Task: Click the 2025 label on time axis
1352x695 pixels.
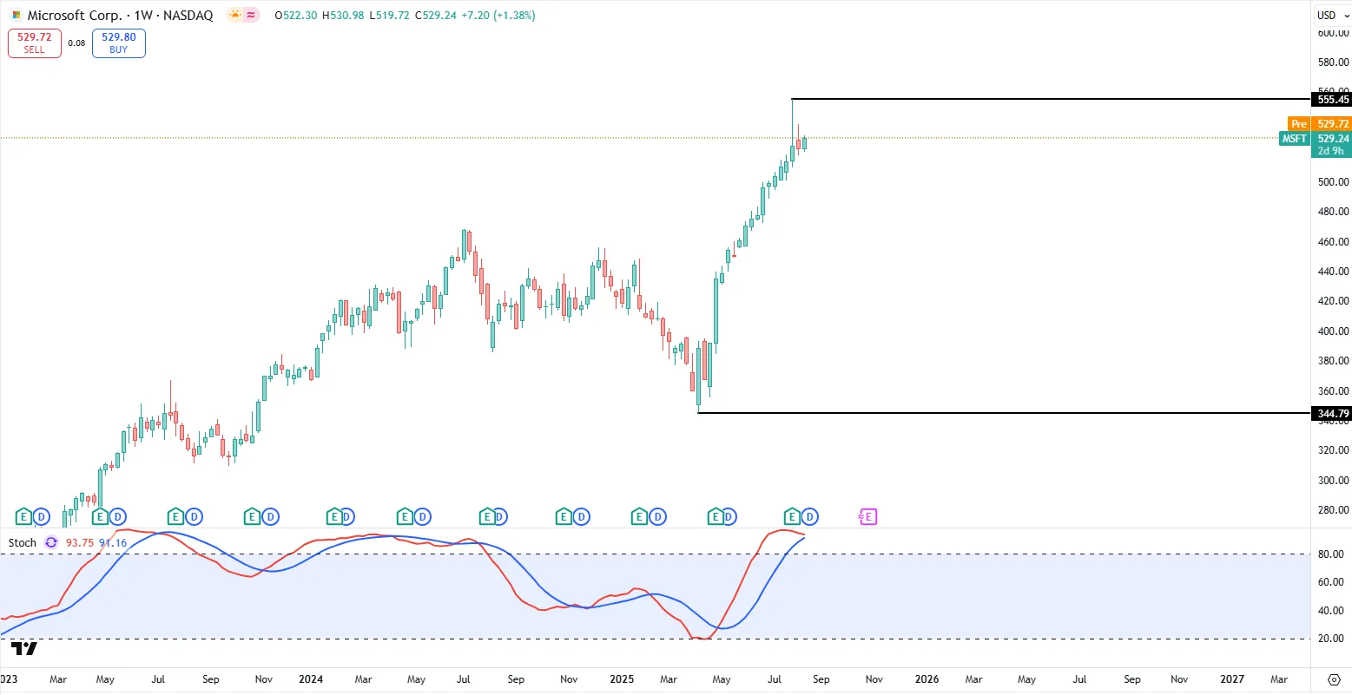Action: coord(620,679)
